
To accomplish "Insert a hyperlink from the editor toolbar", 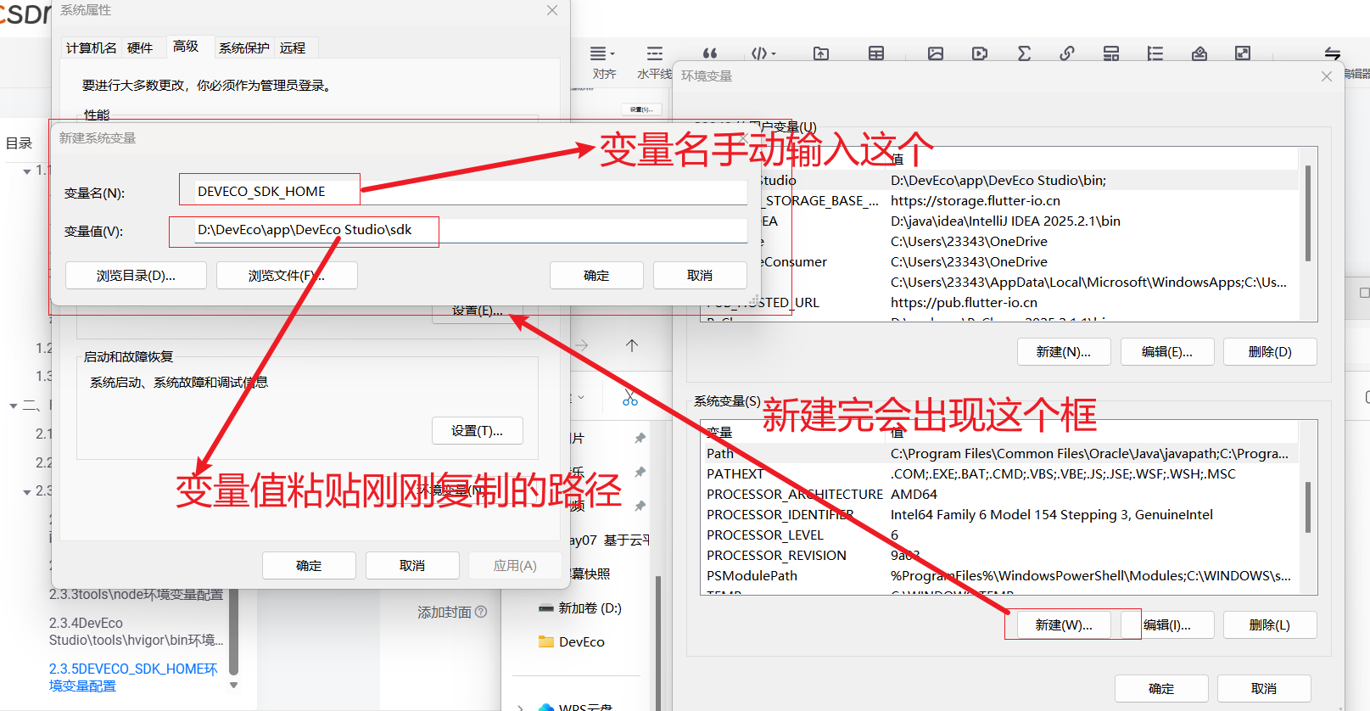I will coord(1067,53).
